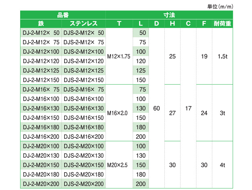Screen dimensions: 252x190
Task: Select part number DJS-2-M20×130
Action: 84,155
